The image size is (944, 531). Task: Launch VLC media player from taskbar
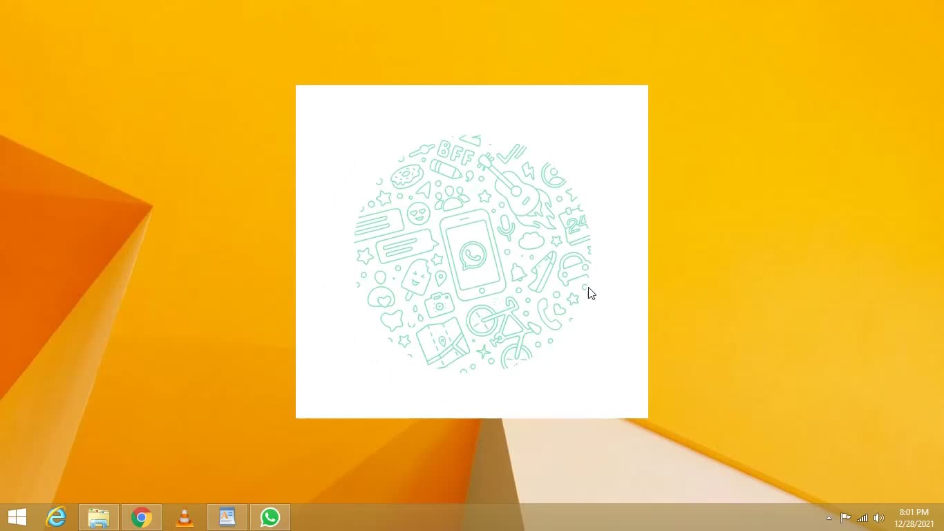[x=185, y=517]
